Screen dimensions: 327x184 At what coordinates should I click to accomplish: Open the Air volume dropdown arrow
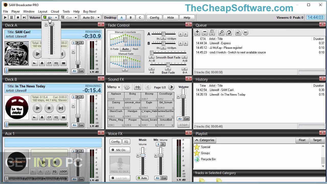coord(56,18)
